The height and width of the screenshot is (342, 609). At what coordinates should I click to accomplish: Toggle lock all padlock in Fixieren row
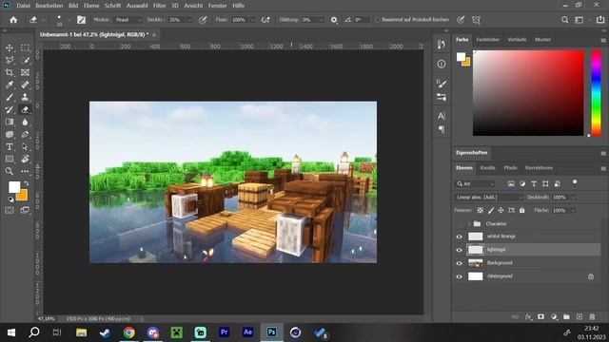click(x=522, y=210)
